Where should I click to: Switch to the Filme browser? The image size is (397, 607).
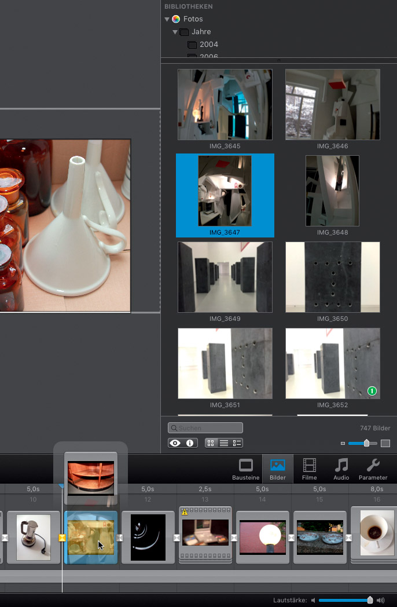[310, 469]
